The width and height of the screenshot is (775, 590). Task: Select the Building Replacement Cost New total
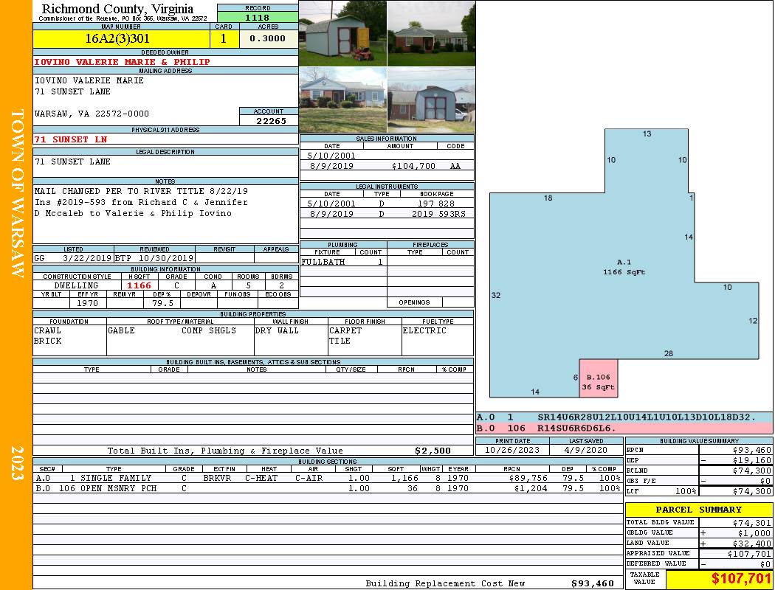pos(592,583)
